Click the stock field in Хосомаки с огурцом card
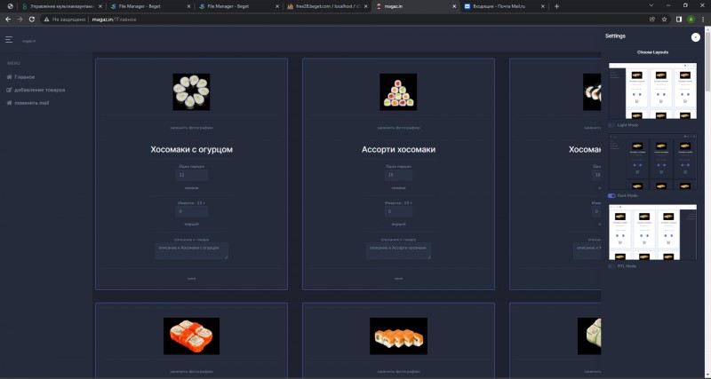 point(191,211)
